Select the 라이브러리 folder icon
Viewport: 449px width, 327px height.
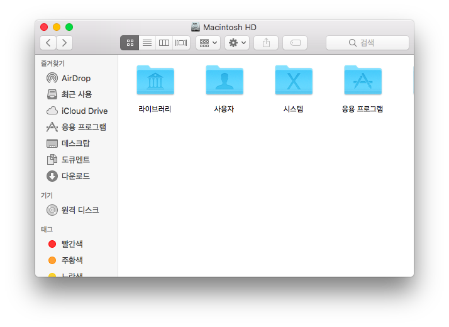155,80
